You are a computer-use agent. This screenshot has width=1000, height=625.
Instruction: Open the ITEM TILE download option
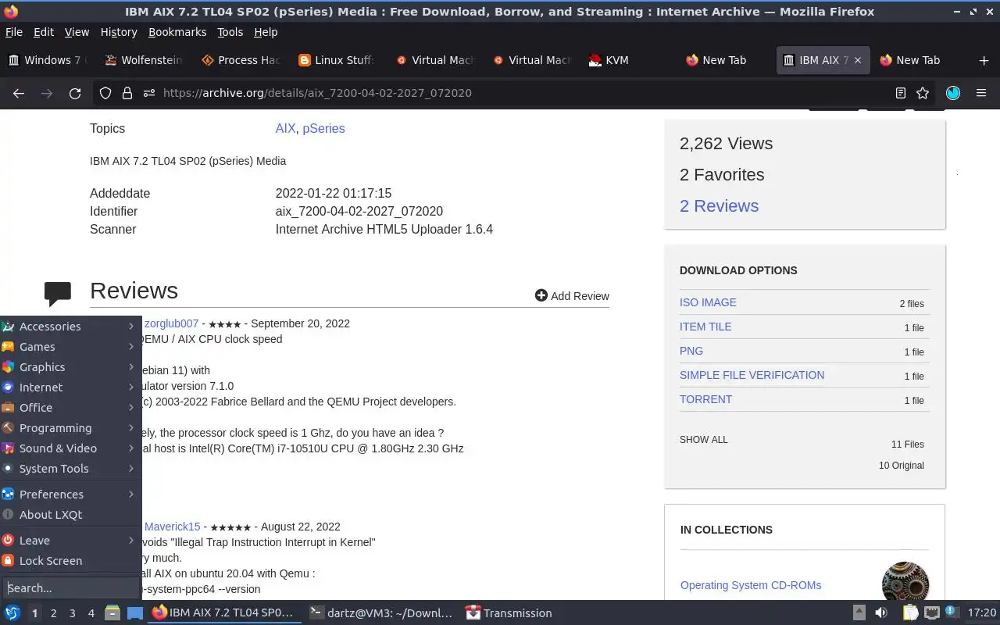[705, 327]
